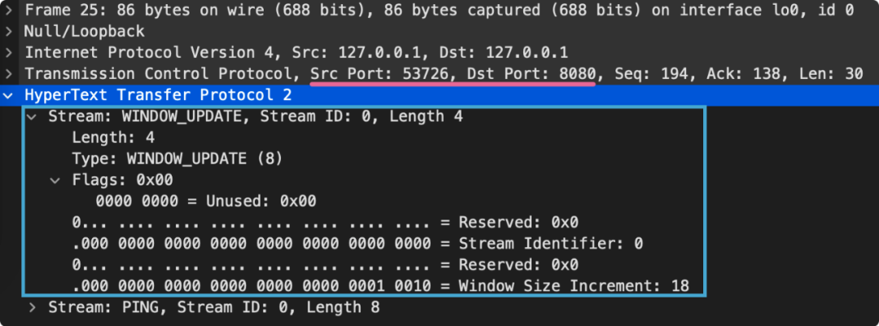The width and height of the screenshot is (879, 326).
Task: Expand the Null/Loopback section arrow
Action: pos(9,32)
